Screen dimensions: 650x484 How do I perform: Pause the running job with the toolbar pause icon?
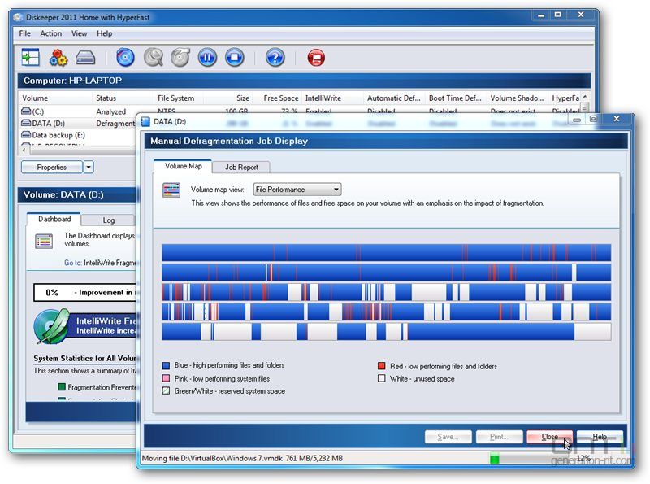(207, 57)
